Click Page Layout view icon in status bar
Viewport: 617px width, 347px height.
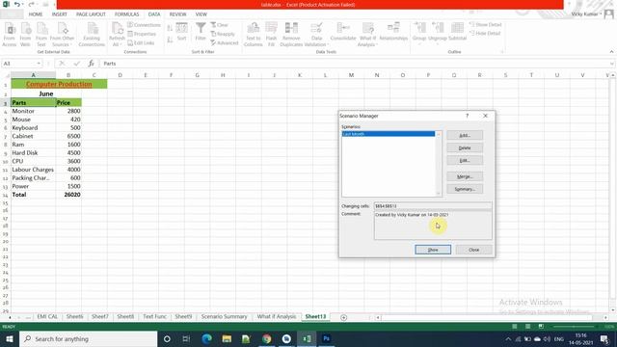coord(527,327)
